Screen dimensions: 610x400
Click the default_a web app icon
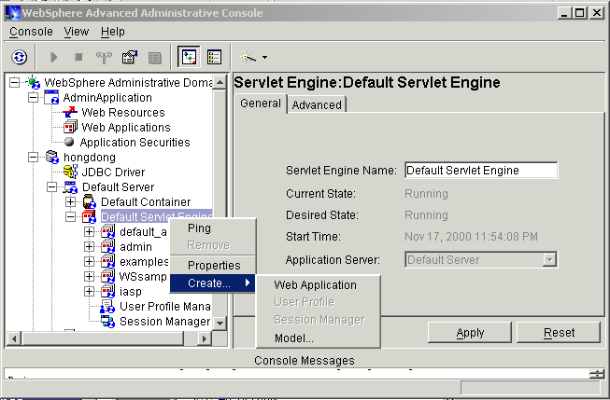107,231
